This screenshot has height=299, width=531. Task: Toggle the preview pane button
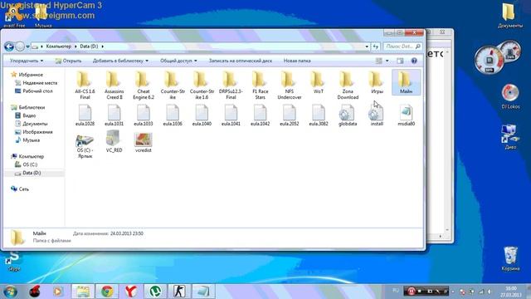click(400, 61)
